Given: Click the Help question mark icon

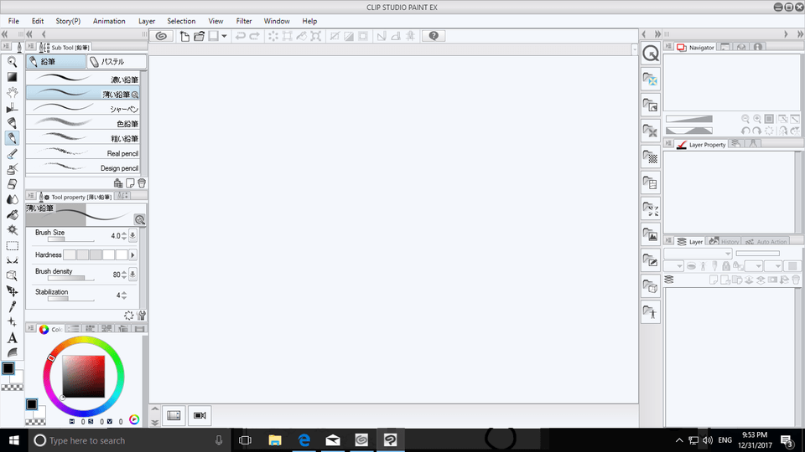Looking at the screenshot, I should coord(434,36).
